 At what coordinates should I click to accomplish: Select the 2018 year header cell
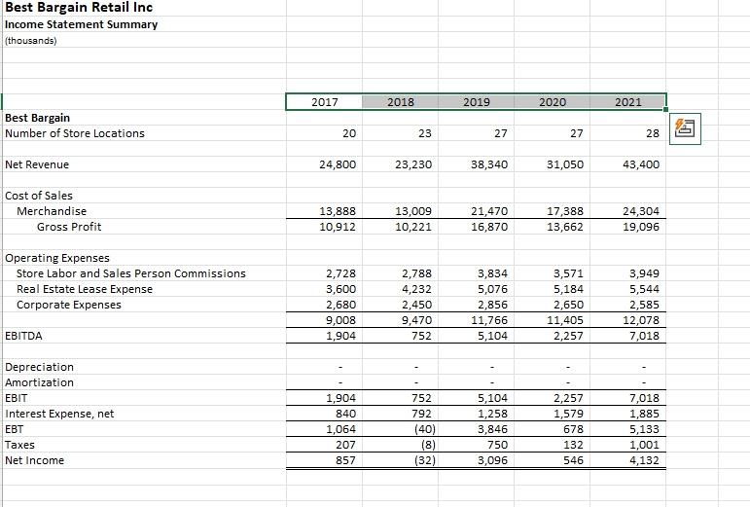click(x=401, y=102)
